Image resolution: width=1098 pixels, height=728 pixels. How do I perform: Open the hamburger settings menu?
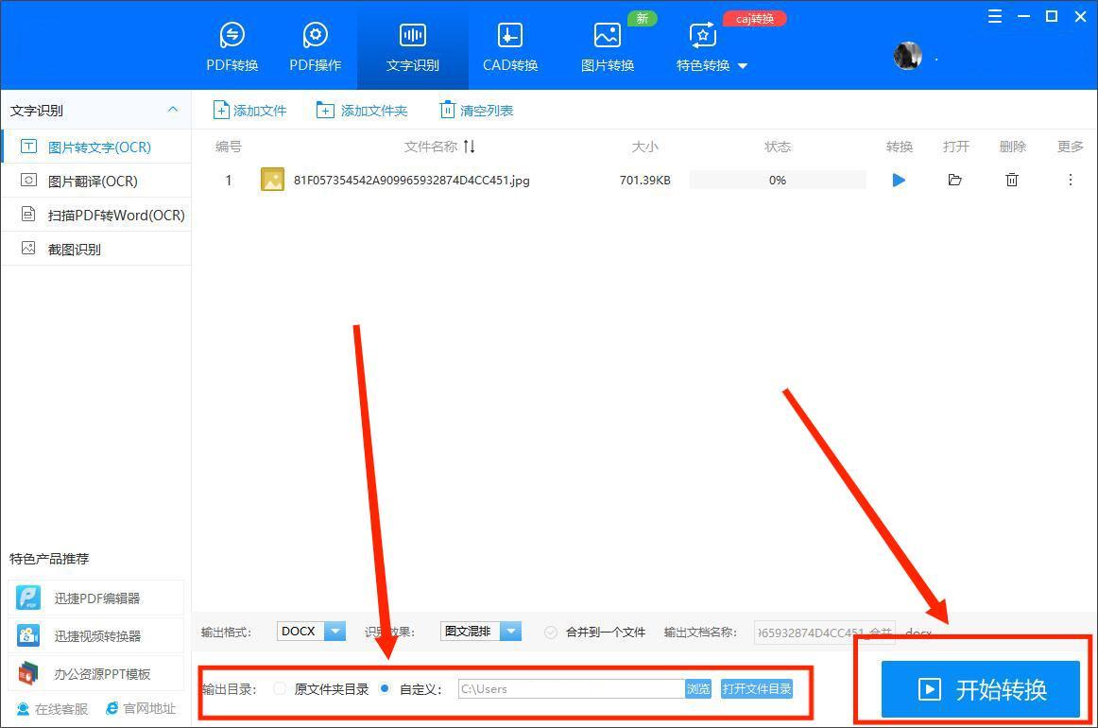click(x=994, y=16)
